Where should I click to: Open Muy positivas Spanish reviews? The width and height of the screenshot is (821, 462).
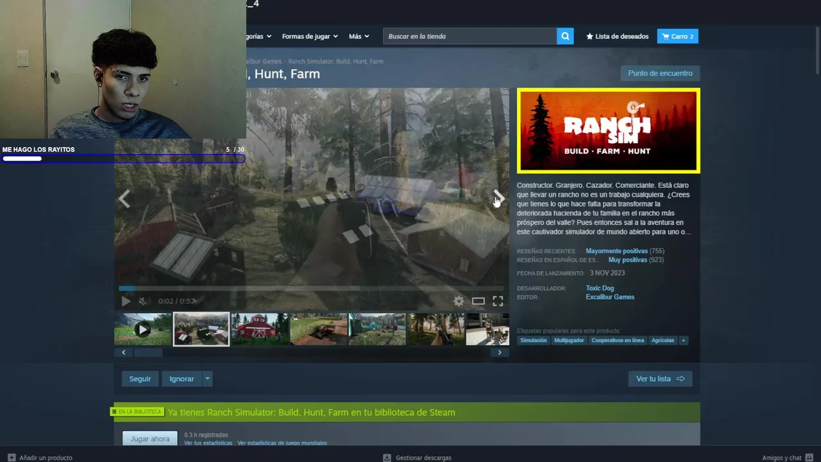click(x=627, y=260)
